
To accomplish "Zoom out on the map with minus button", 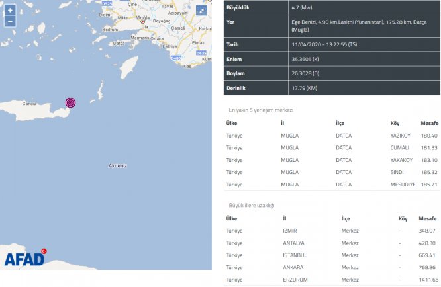I will pyautogui.click(x=10, y=22).
